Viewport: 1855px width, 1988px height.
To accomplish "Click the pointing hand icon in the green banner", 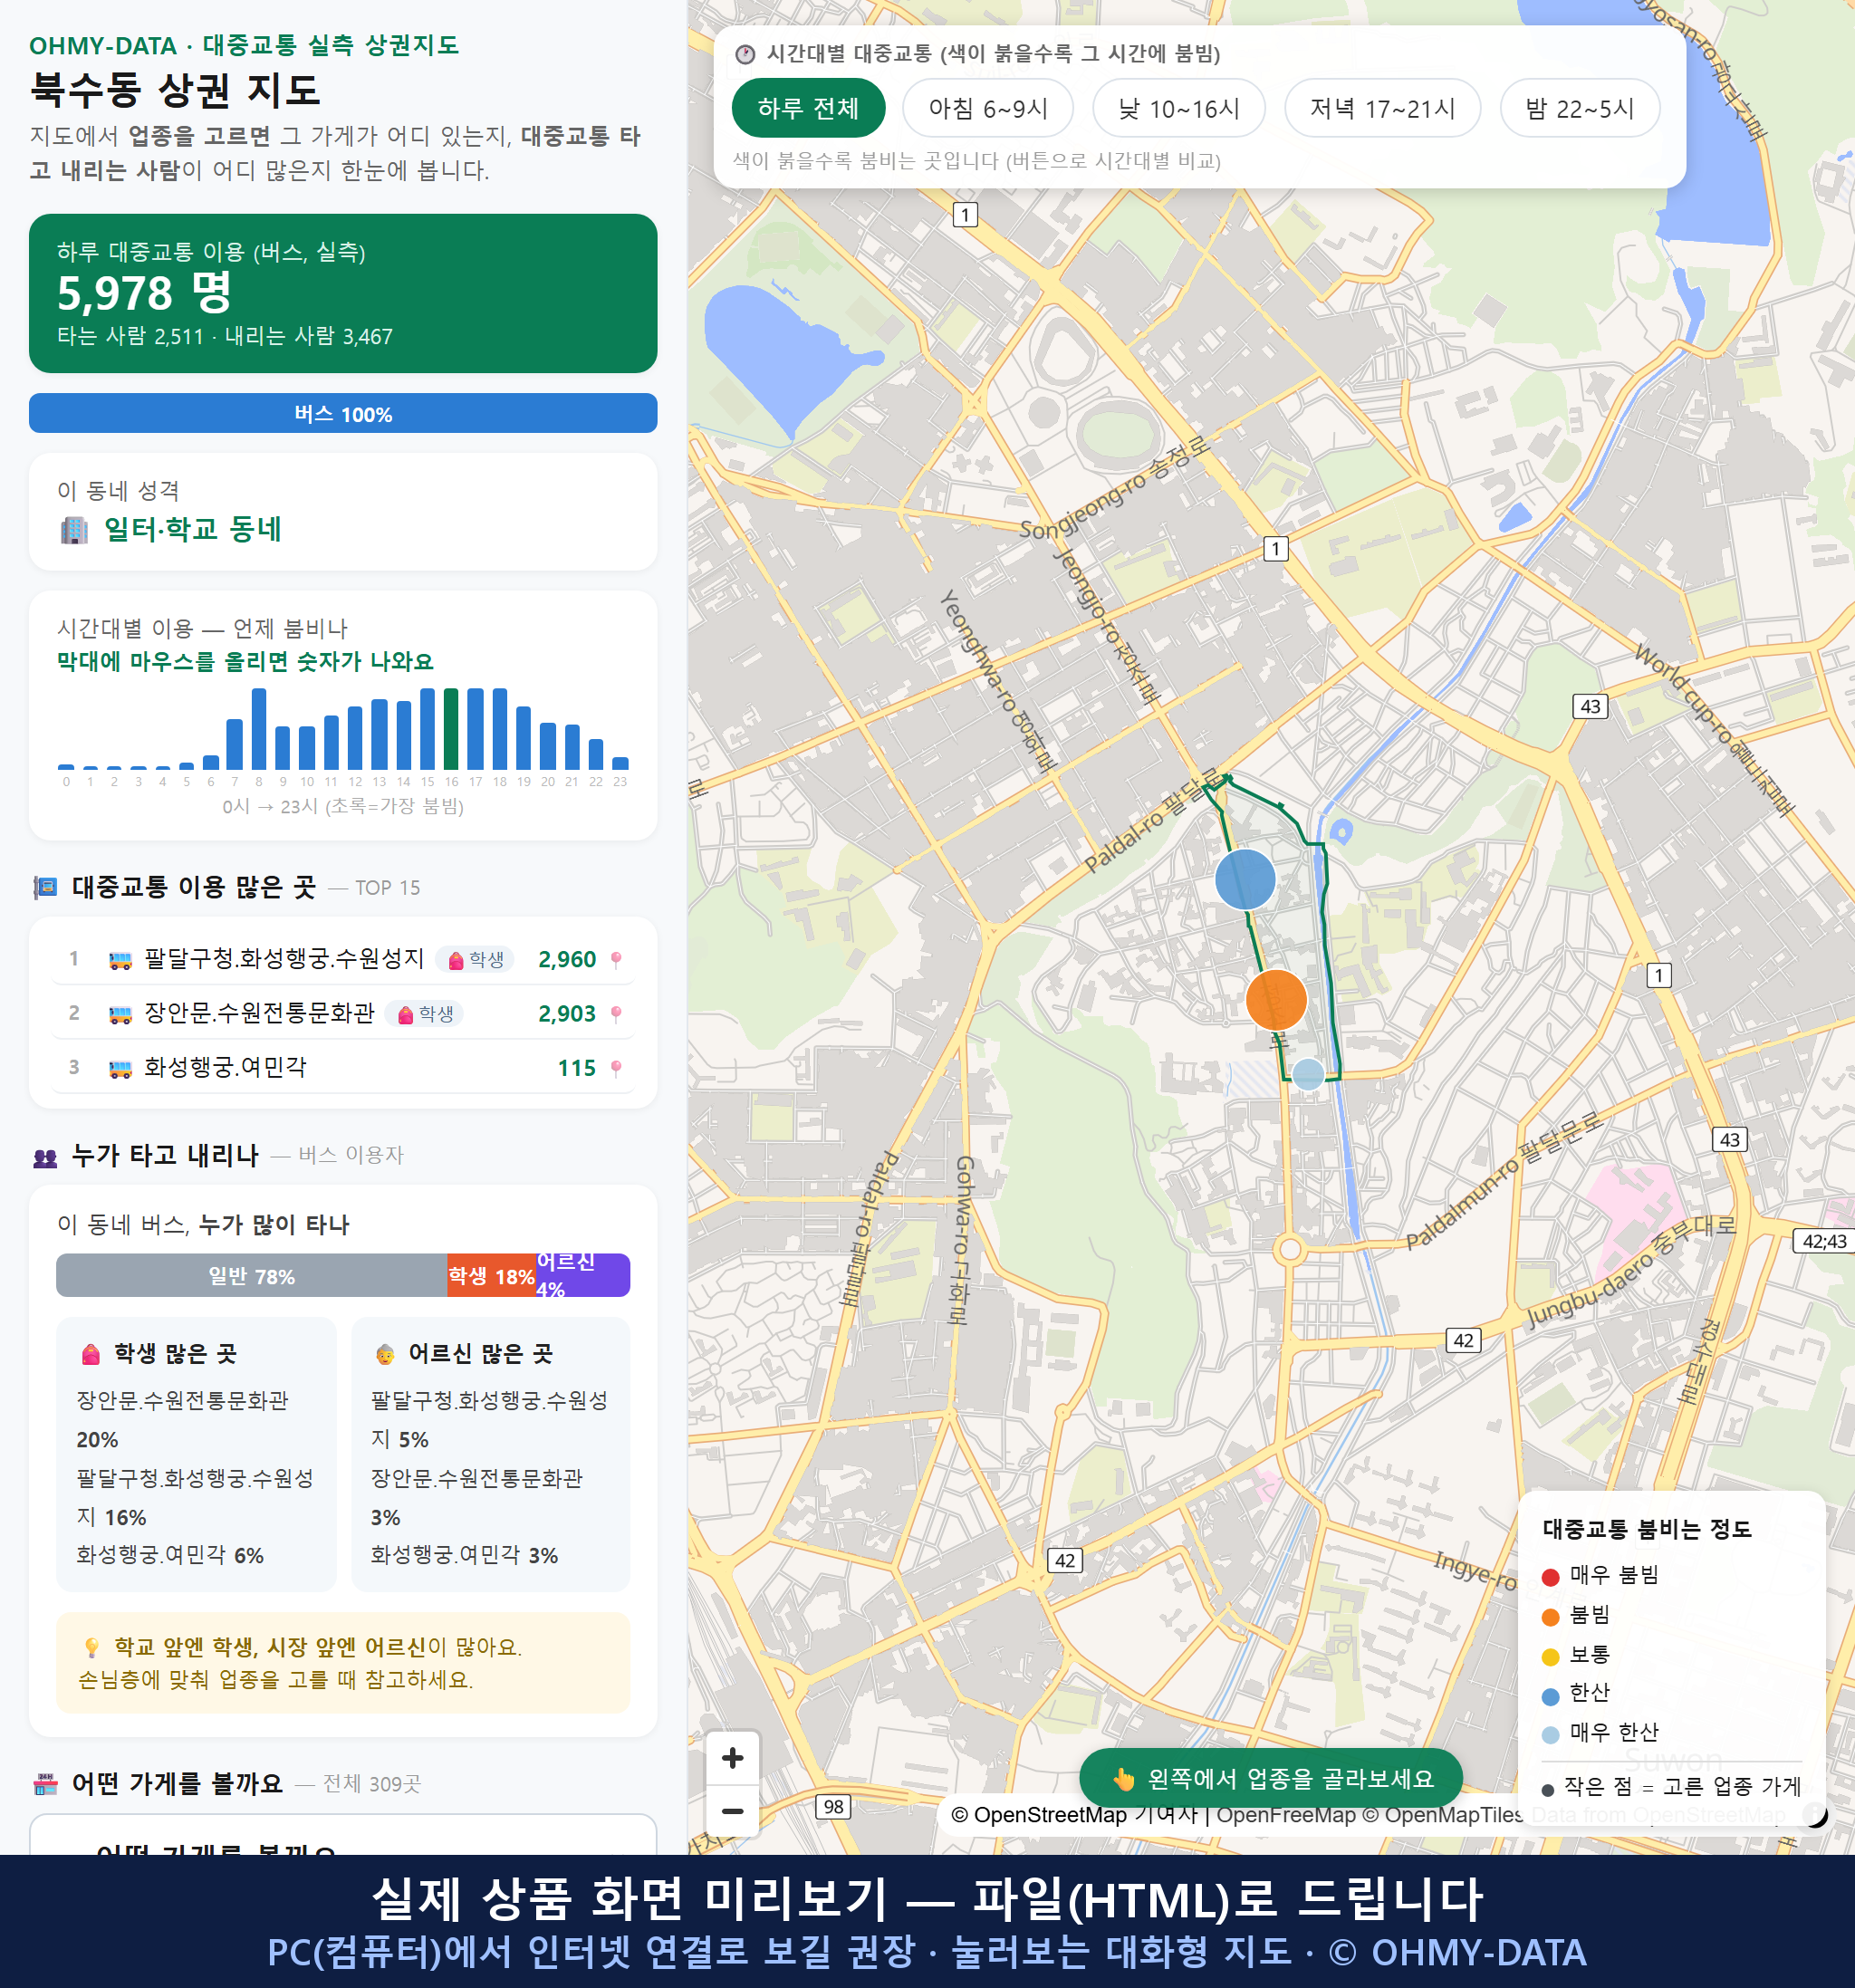I will (1124, 1779).
